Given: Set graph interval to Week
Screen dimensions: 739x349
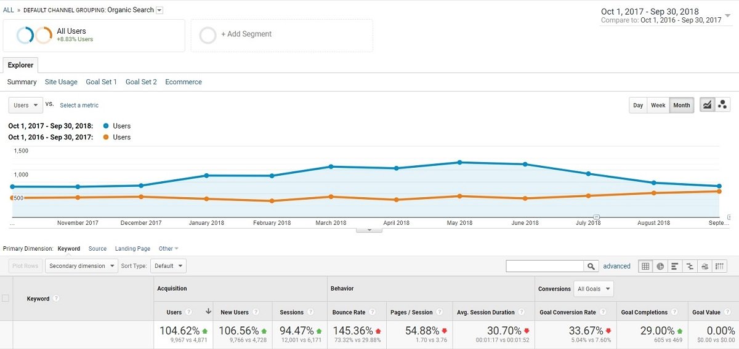Looking at the screenshot, I should click(x=658, y=105).
